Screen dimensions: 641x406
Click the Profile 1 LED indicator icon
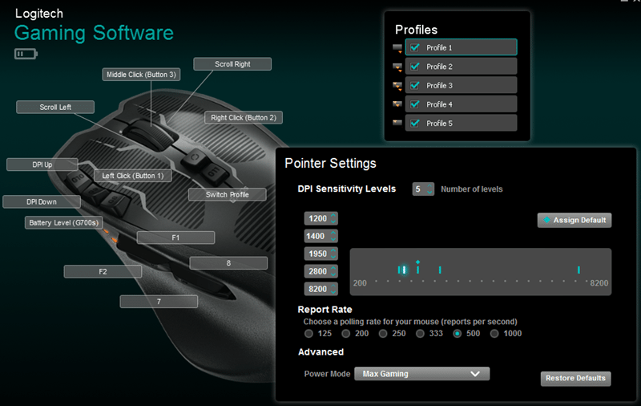tap(397, 48)
